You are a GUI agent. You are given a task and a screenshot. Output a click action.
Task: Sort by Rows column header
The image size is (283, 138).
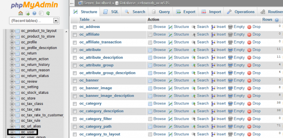(x=267, y=20)
